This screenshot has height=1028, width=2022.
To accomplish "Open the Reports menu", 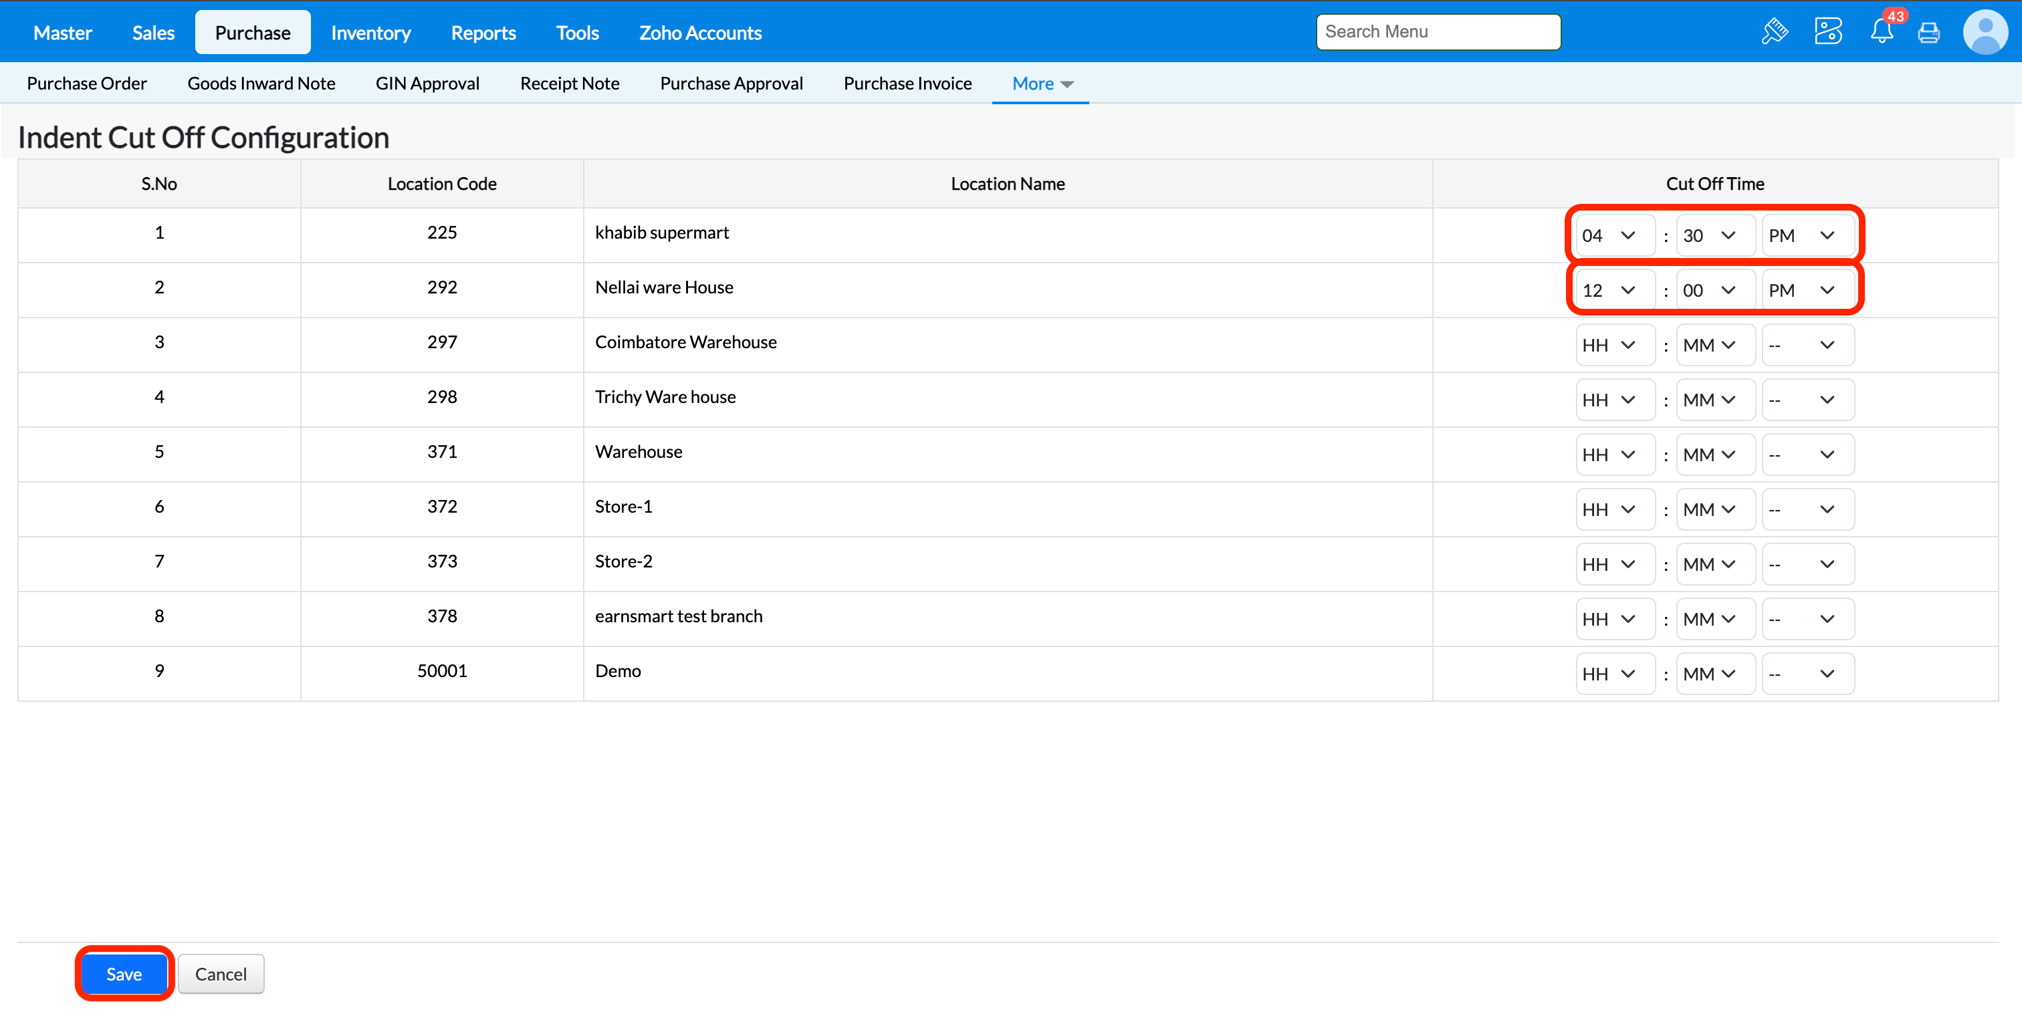I will point(483,33).
